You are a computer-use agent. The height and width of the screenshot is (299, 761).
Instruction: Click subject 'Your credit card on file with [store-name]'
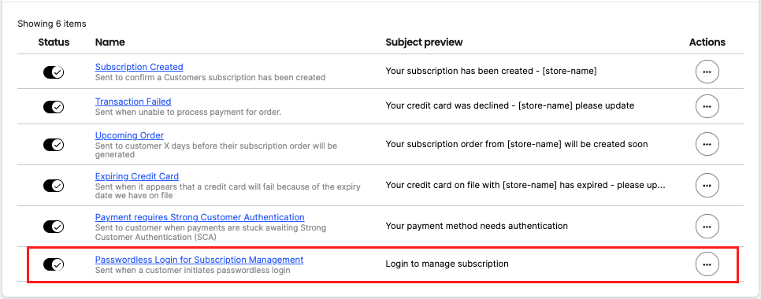click(525, 185)
